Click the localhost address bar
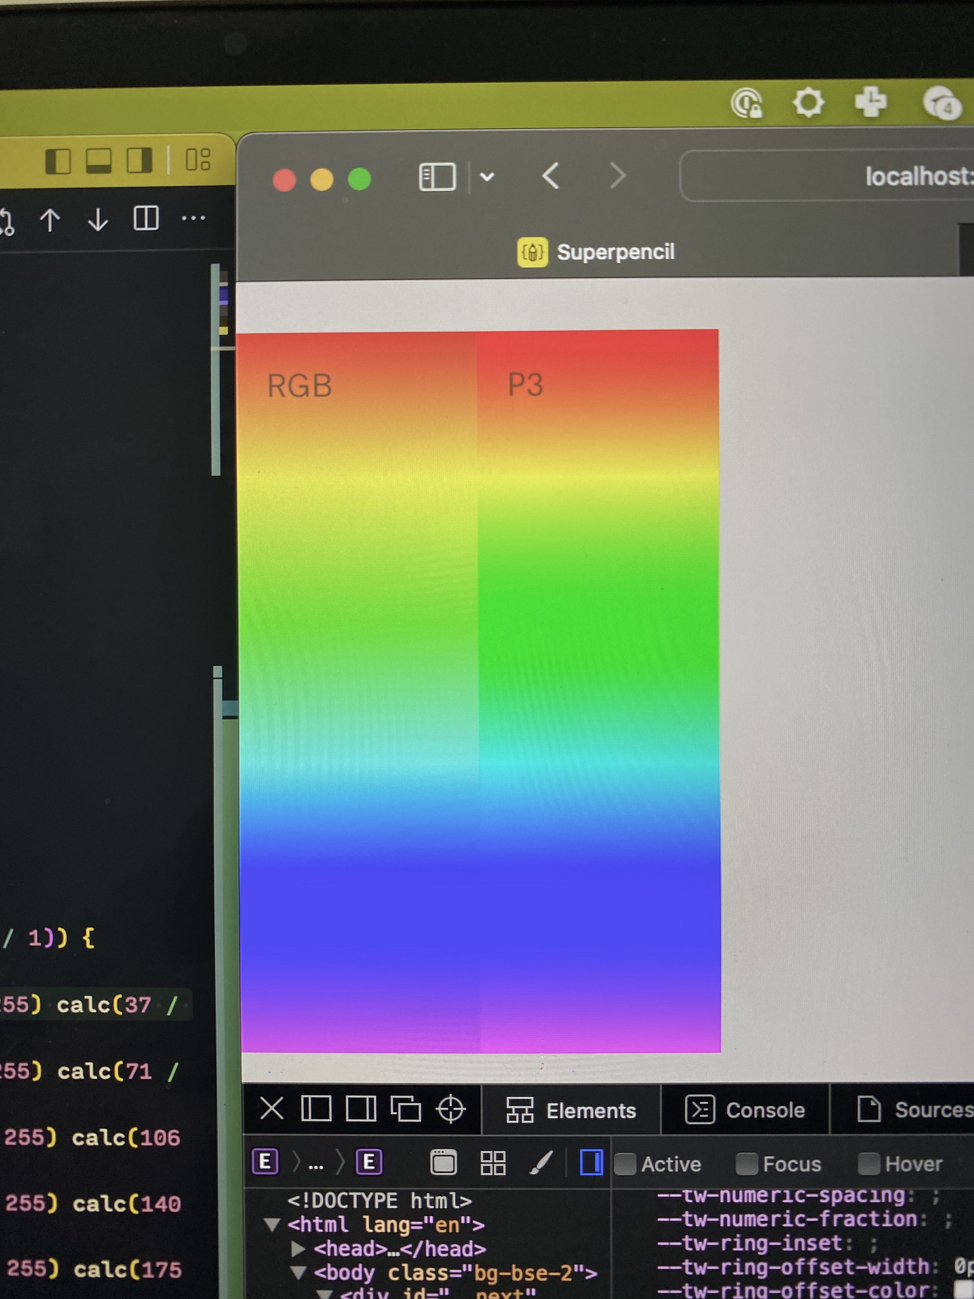974x1299 pixels. (826, 176)
